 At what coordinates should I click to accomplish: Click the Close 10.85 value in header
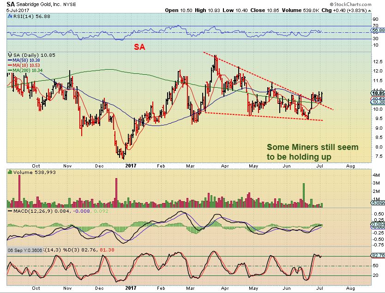tap(265, 10)
